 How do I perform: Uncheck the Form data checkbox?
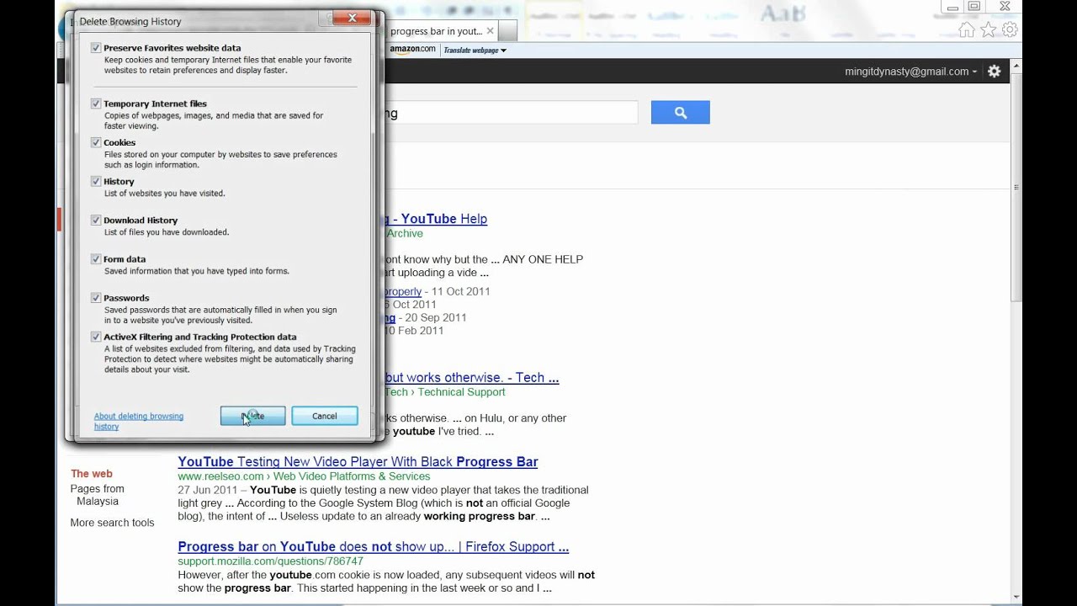point(96,259)
